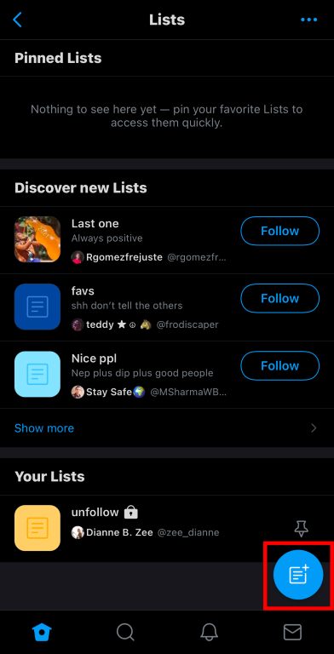This screenshot has height=654, width=334.
Task: Select the light blue Nice ppl icon
Action: pyautogui.click(x=37, y=374)
